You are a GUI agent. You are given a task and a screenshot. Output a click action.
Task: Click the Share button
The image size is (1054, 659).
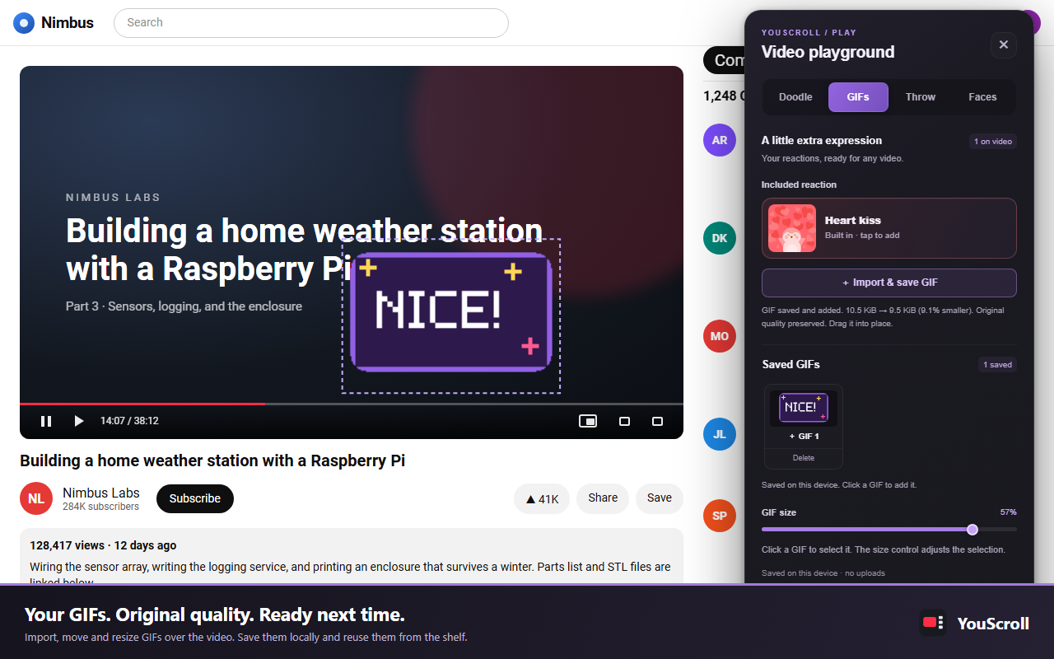[x=603, y=498]
